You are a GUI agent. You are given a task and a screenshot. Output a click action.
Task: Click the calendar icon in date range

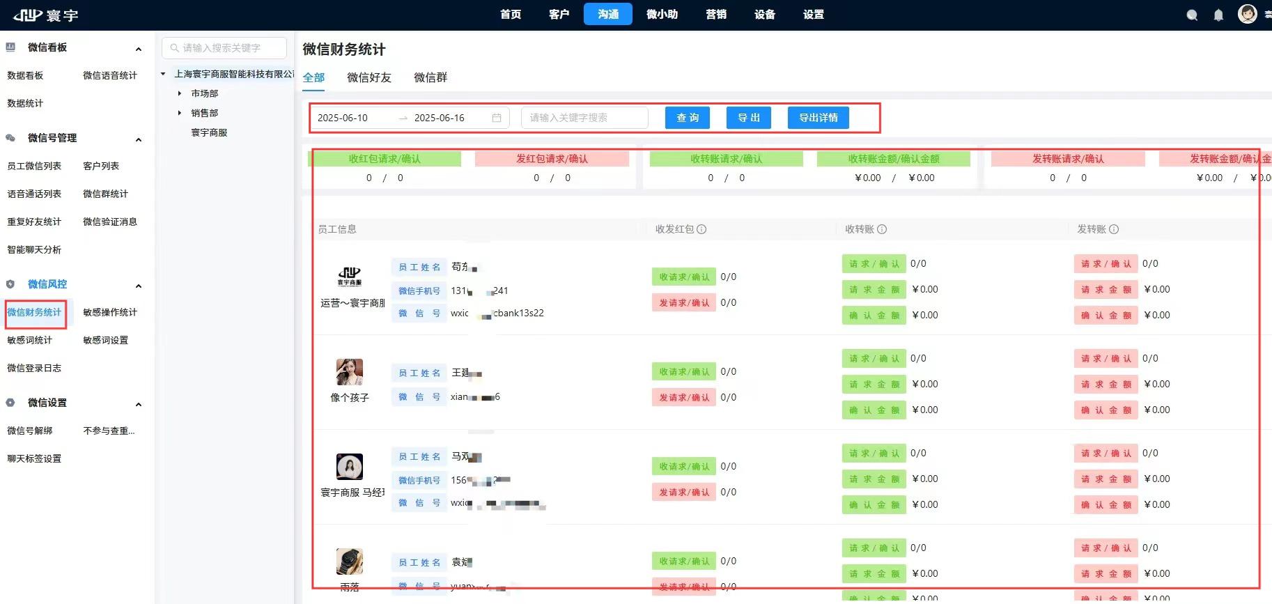pos(497,118)
